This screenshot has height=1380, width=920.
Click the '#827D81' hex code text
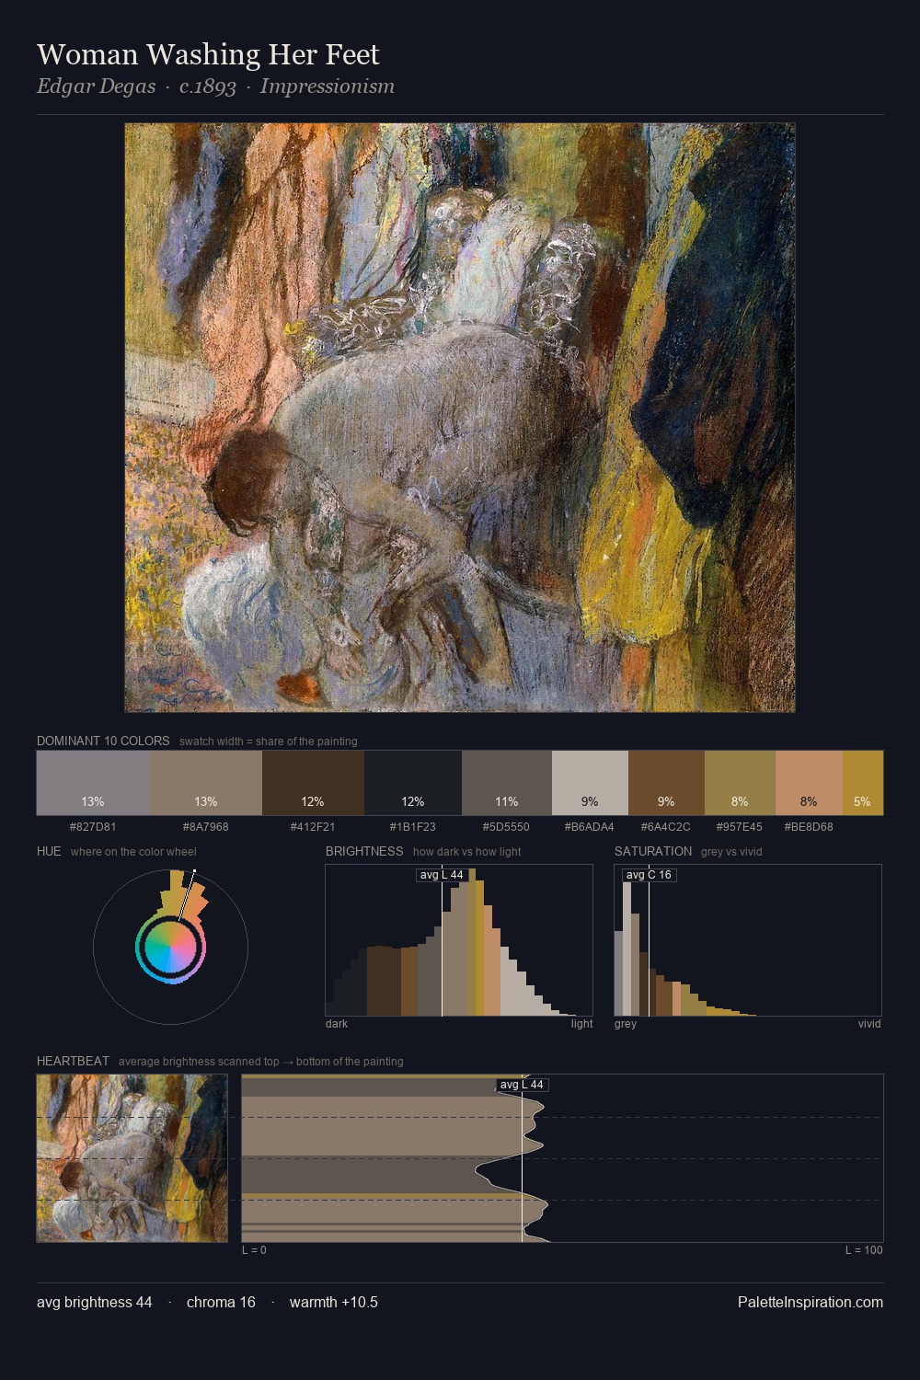93,826
